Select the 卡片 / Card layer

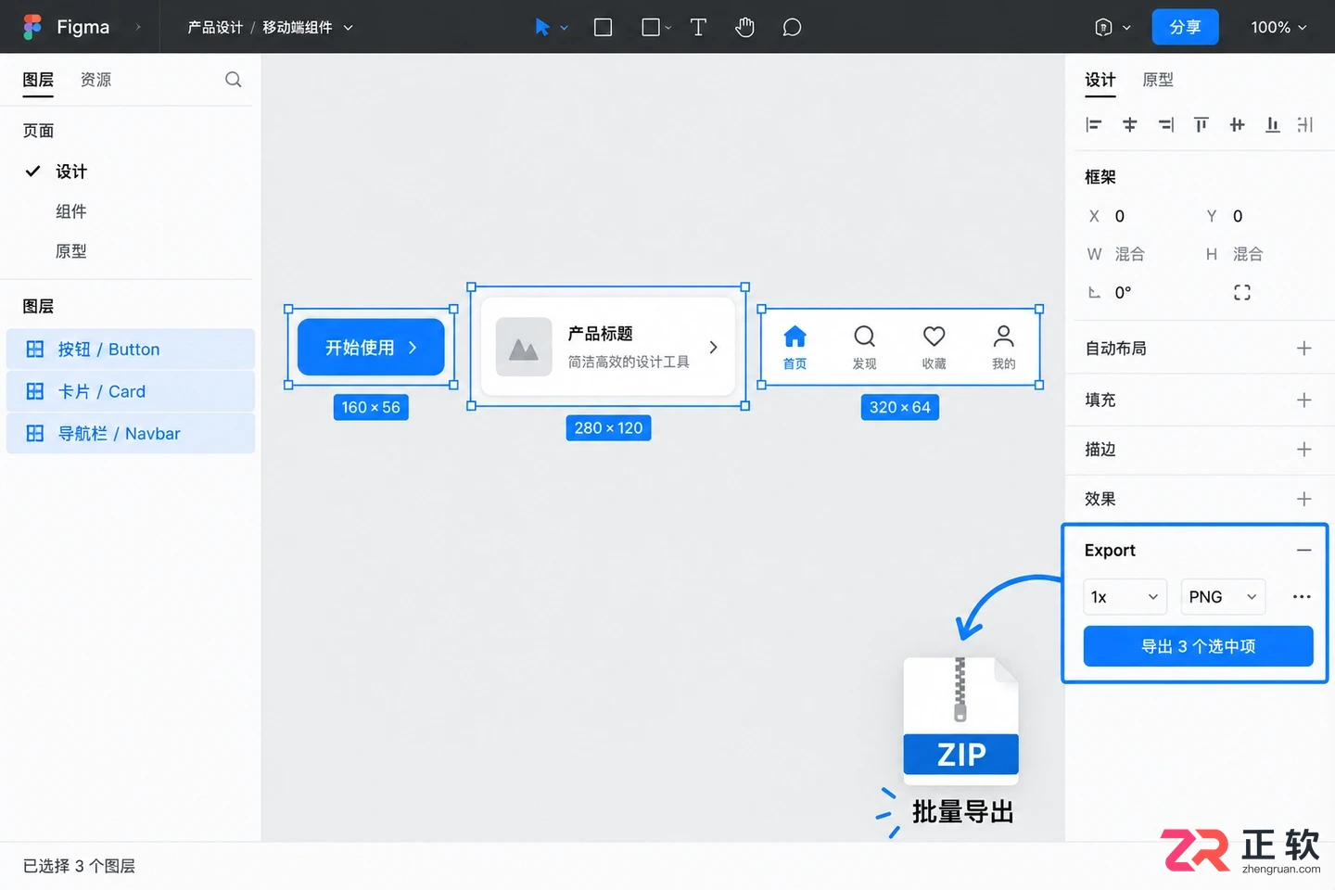(131, 391)
